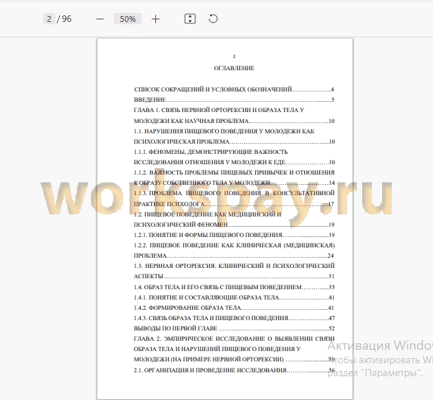
Task: Click the 1.4.1. ПОНЯТИЕ И СОСТАВЛЯЮЩИЕ ОБРАЗА ТЕЛА entry
Action: click(x=234, y=298)
